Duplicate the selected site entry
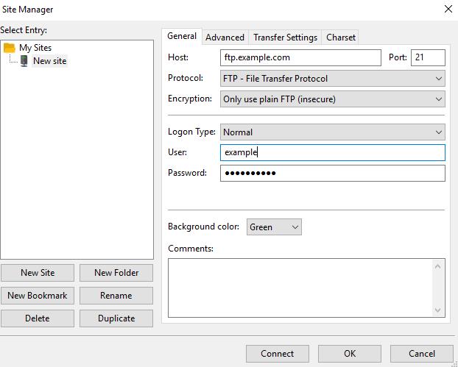The height and width of the screenshot is (367, 458). (x=116, y=318)
